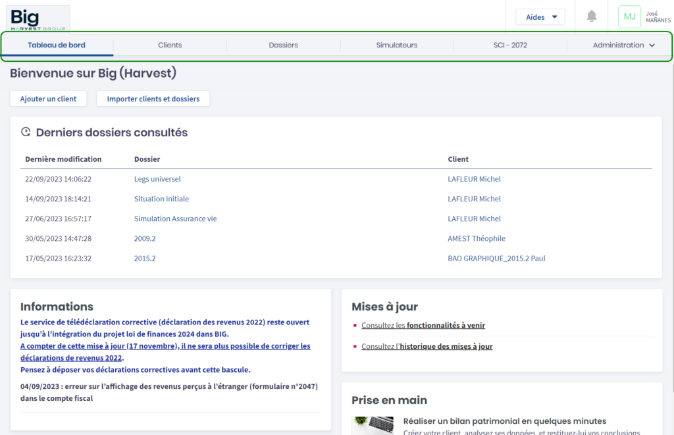Open the Legs universel dossier
This screenshot has height=435, width=674.
(157, 179)
